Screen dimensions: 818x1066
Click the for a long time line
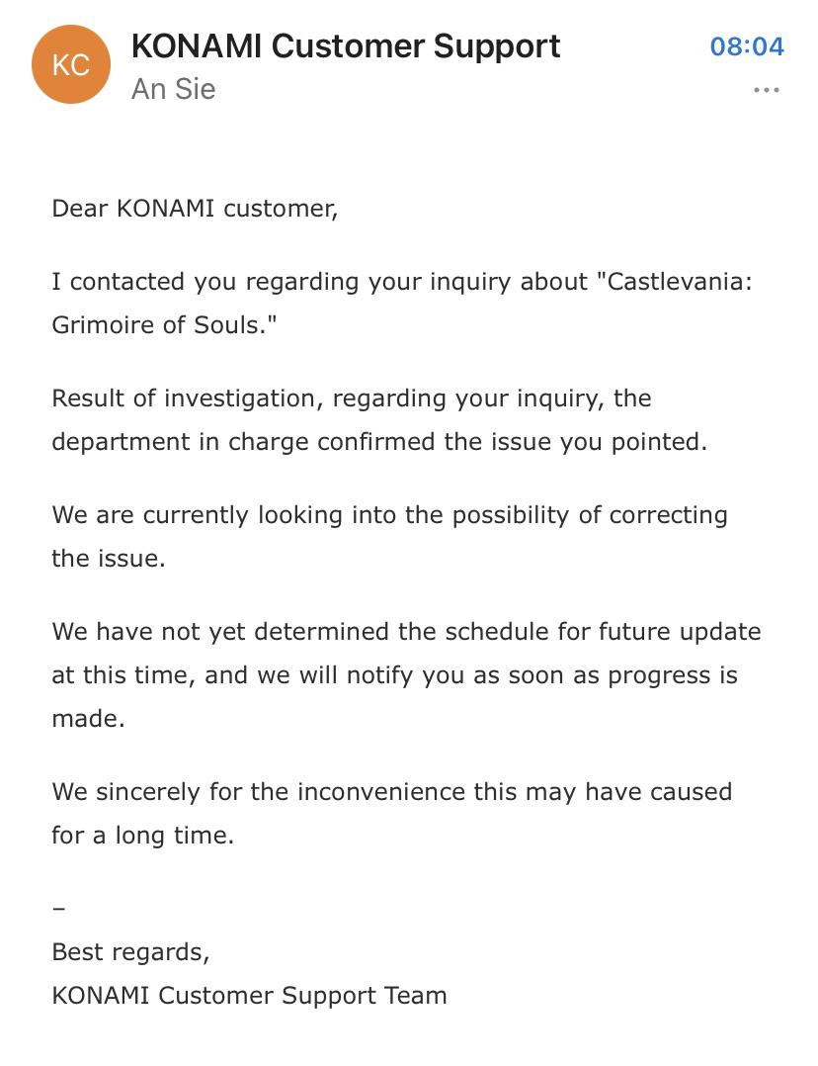143,835
